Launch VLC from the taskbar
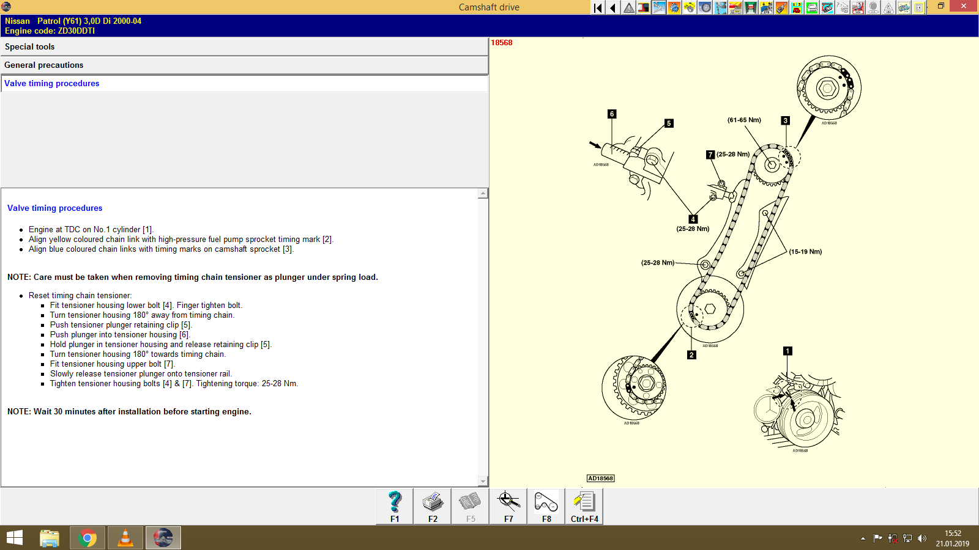The image size is (979, 550). click(x=125, y=538)
